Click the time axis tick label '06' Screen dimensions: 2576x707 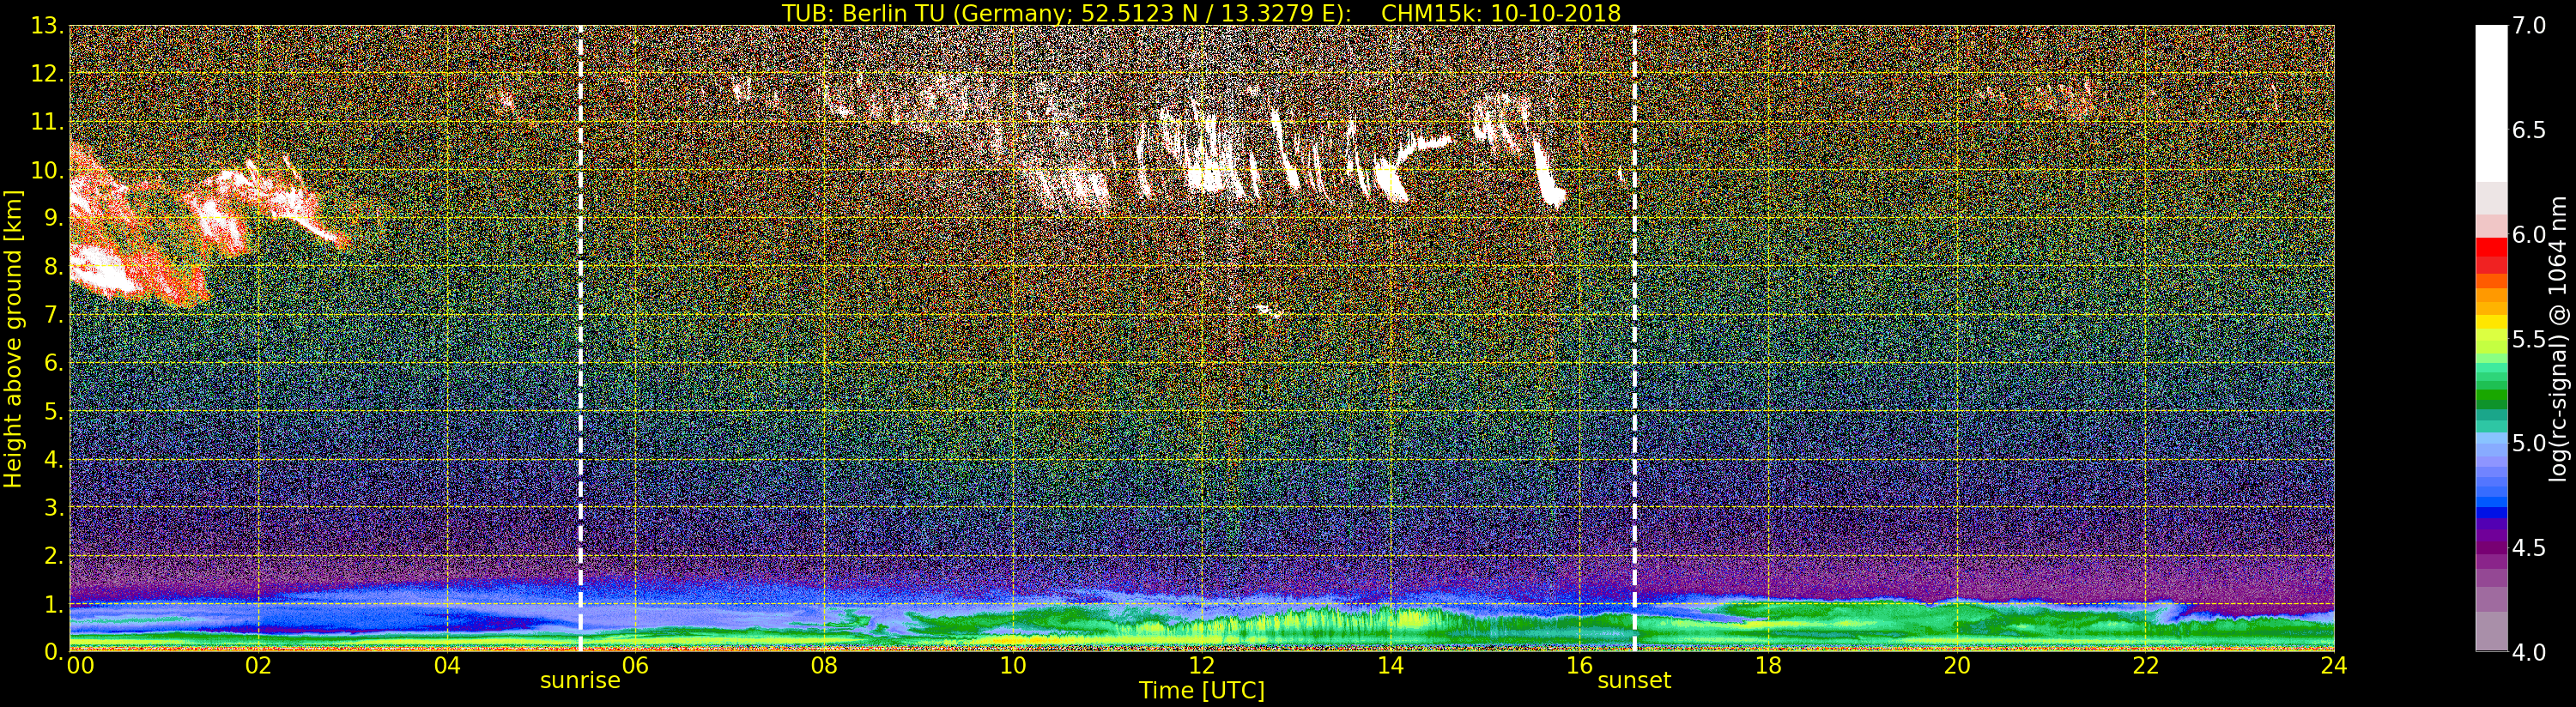coord(636,665)
